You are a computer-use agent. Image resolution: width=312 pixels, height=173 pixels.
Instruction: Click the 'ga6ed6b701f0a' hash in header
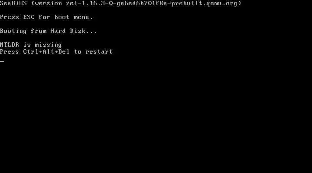tap(142, 3)
